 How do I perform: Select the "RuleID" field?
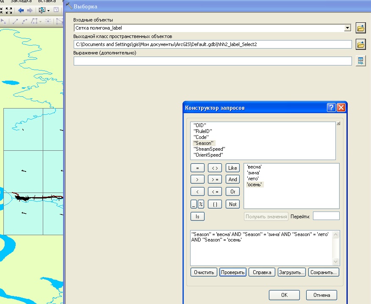[x=203, y=131]
